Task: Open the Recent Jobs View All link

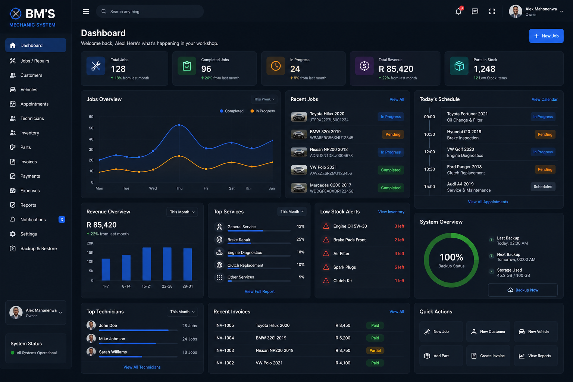Action: pos(397,99)
